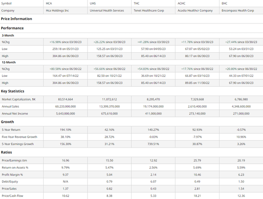Viewport: 263px width, 199px height.
Task: Click +16.98% since 03/30/23 cell
Action: (x=65, y=42)
